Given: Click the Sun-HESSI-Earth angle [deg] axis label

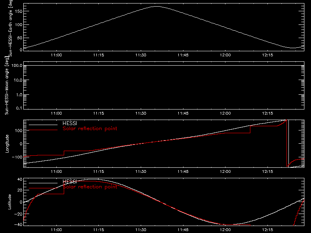Looking at the screenshot, I should point(10,28).
